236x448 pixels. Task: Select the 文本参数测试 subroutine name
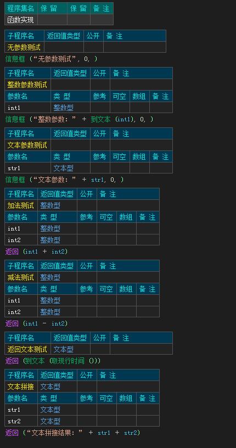coord(27,145)
